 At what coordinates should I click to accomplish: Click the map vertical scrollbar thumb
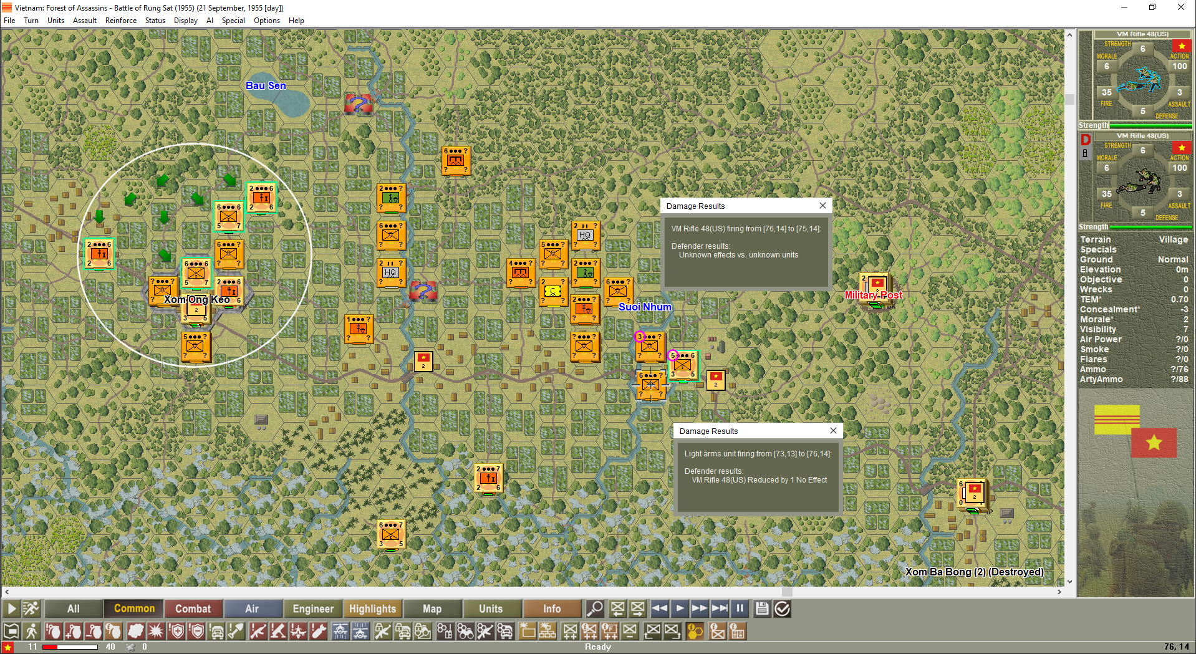pos(1069,99)
